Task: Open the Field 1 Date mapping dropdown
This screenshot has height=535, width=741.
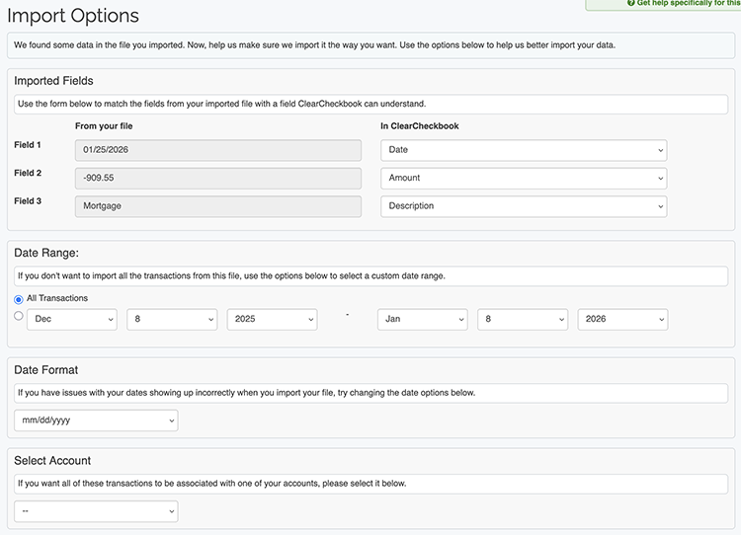Action: 524,150
